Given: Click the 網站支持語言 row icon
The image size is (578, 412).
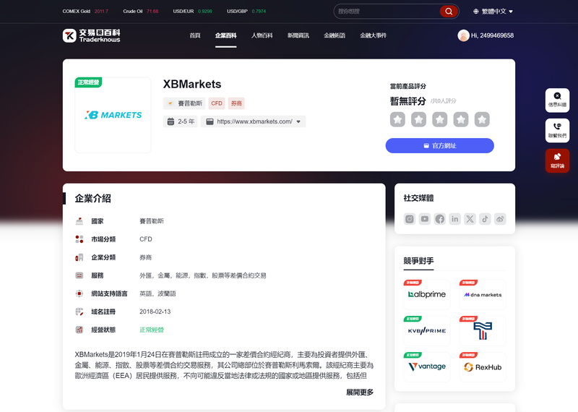Looking at the screenshot, I should (x=79, y=293).
